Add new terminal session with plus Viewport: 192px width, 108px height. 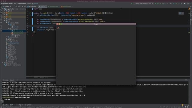click(18, 80)
